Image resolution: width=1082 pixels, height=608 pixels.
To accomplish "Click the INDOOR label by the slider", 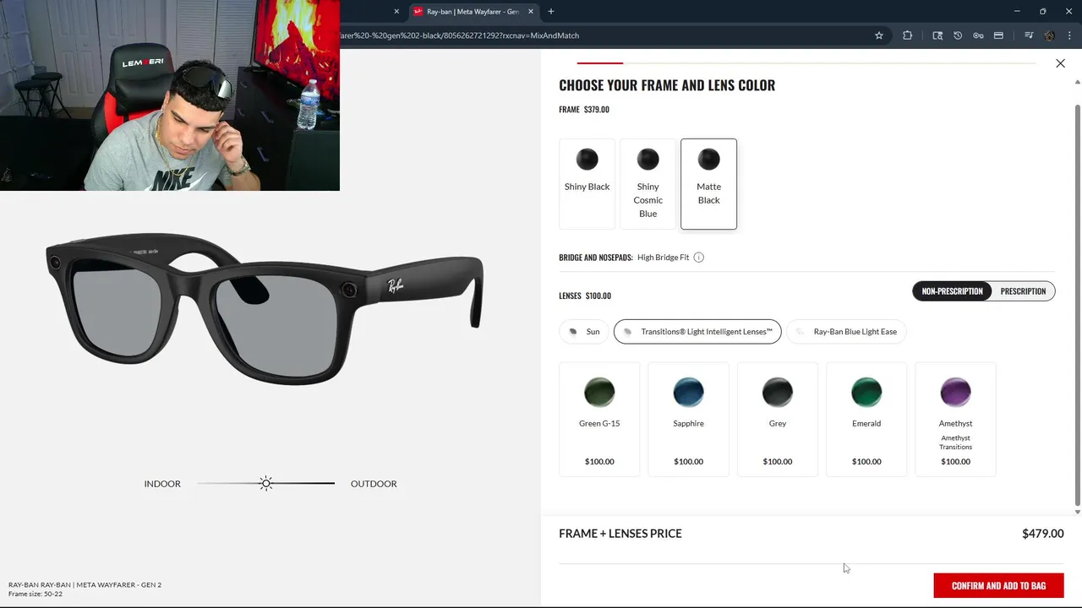I will [162, 484].
